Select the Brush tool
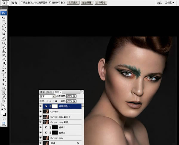The width and height of the screenshot is (179, 145). click(3, 47)
